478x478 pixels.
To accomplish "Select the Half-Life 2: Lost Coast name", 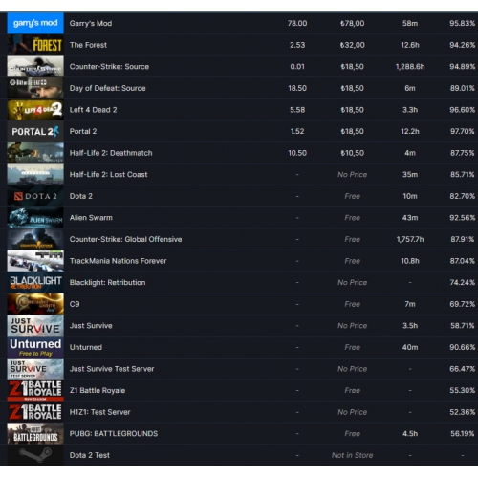I will click(108, 175).
